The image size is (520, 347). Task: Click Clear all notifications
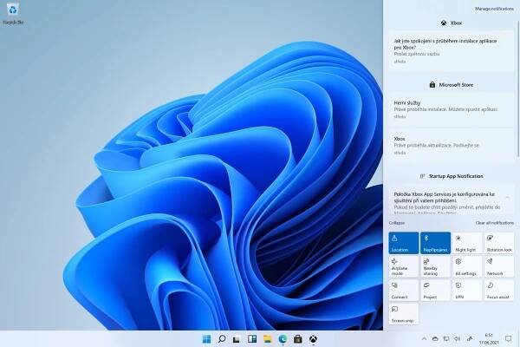[x=493, y=224]
